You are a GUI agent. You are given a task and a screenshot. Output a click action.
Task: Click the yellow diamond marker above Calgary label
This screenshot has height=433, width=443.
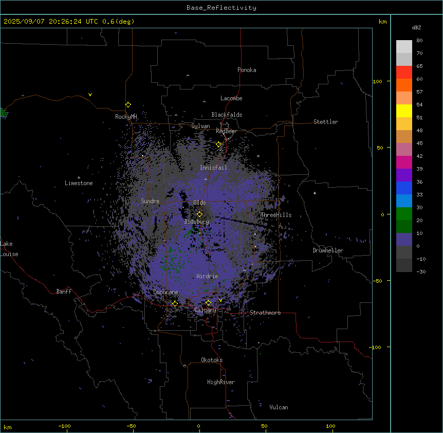208,303
